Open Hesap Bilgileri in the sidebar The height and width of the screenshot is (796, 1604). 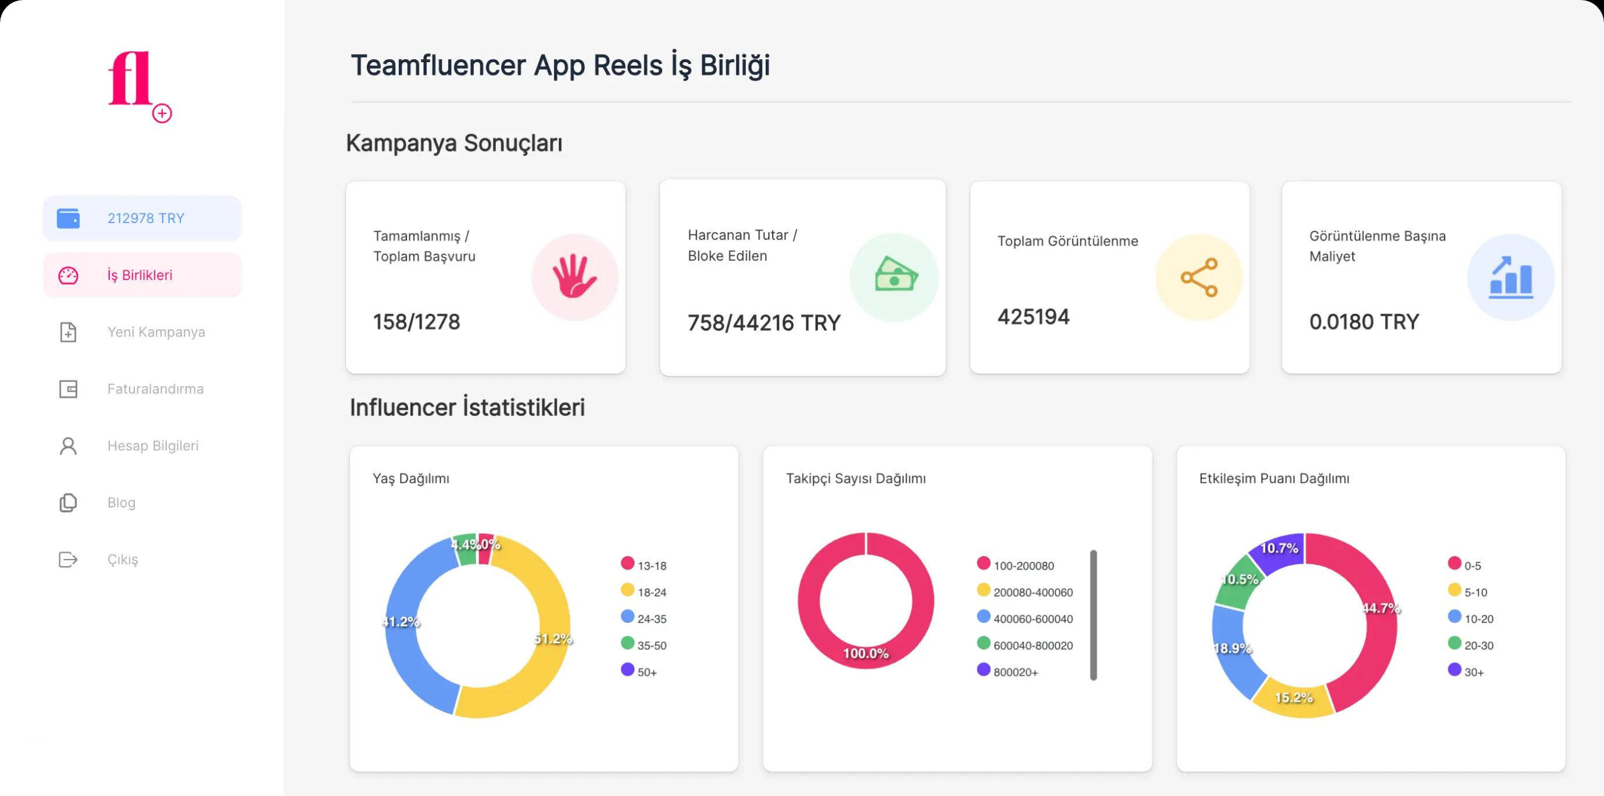142,446
